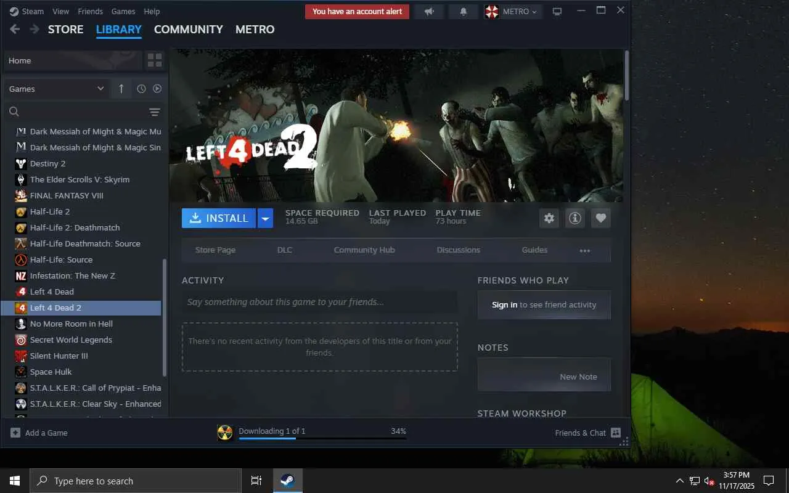Open the View menu
Image resolution: width=789 pixels, height=493 pixels.
[x=61, y=12]
